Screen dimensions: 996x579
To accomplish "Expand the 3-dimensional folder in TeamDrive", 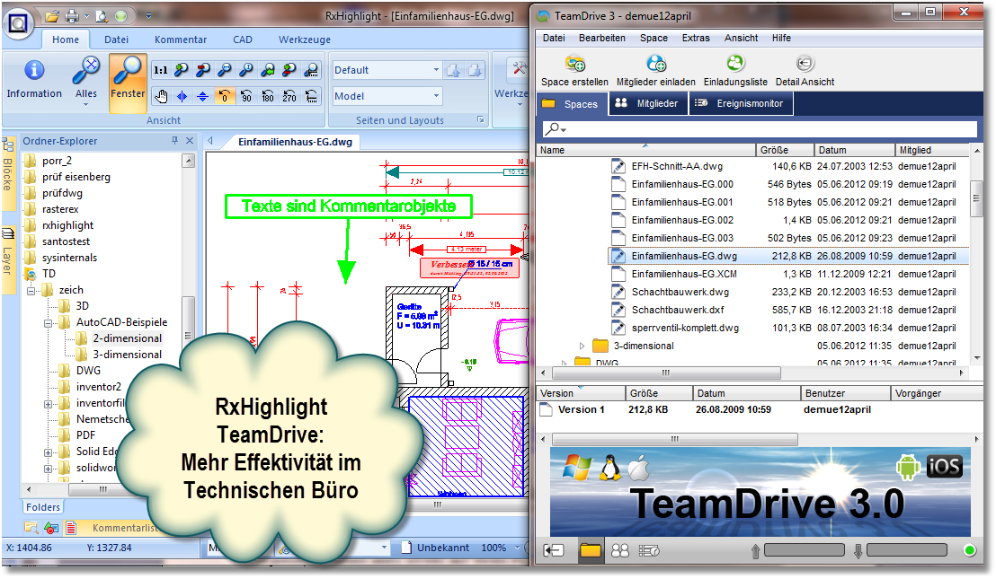I will [582, 346].
